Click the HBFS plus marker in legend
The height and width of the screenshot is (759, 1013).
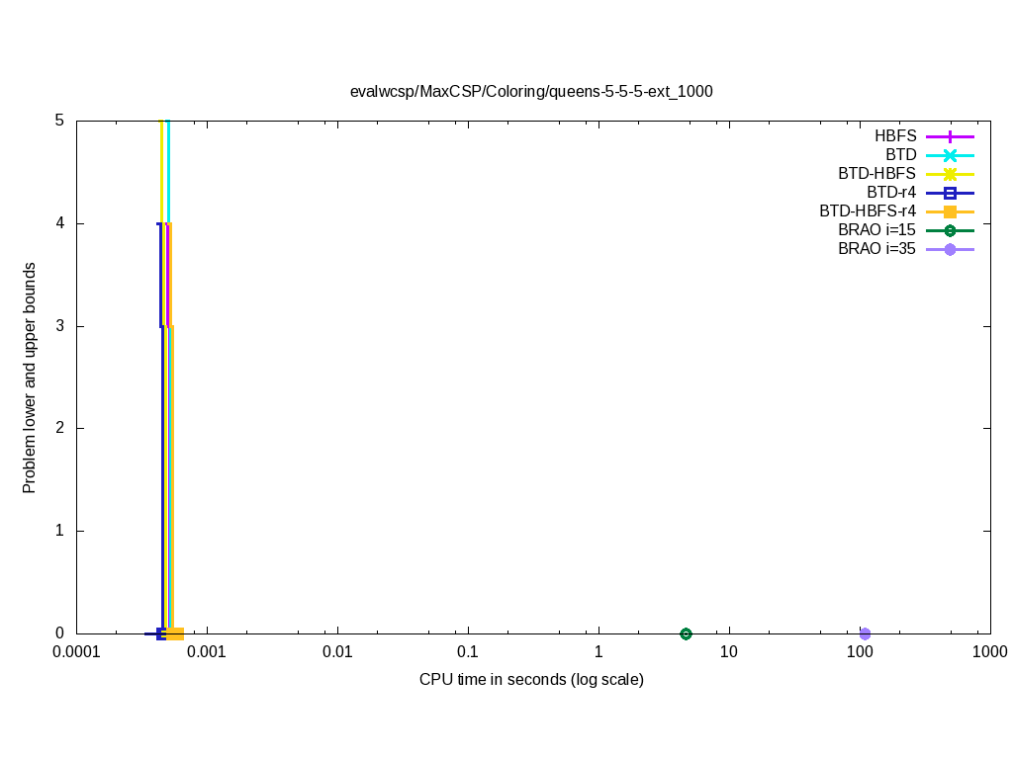click(950, 136)
